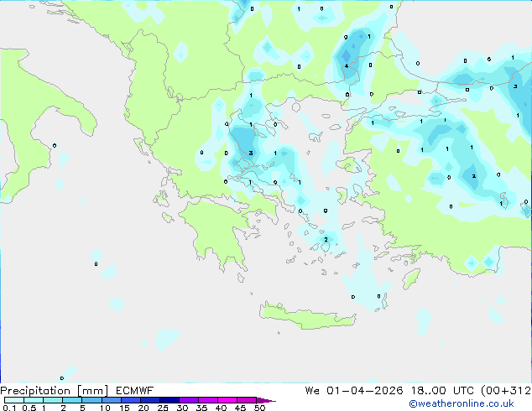Click the '[mm]' unit label
This screenshot has width=532, height=411.
[x=92, y=391]
